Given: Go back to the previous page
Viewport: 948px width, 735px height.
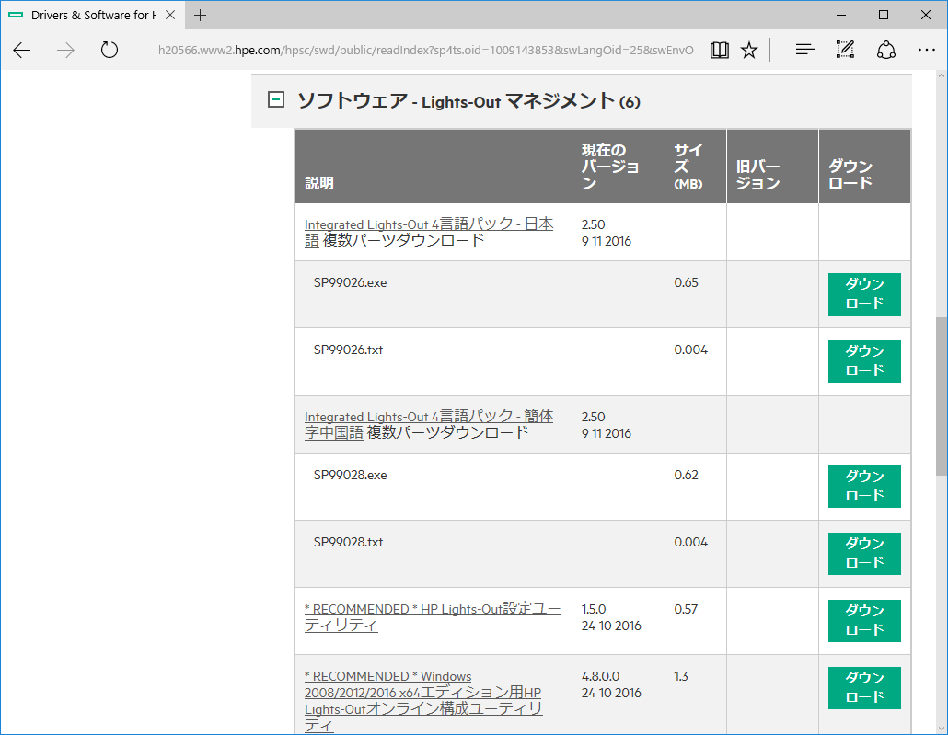Looking at the screenshot, I should [x=22, y=51].
